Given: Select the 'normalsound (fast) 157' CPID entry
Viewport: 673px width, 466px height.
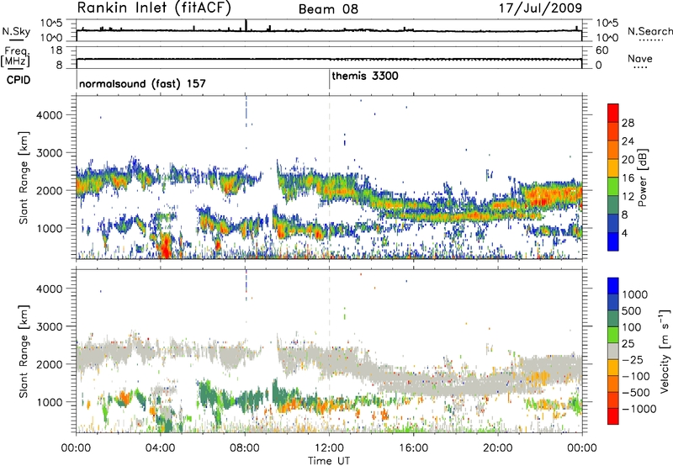Looking at the screenshot, I should 142,83.
